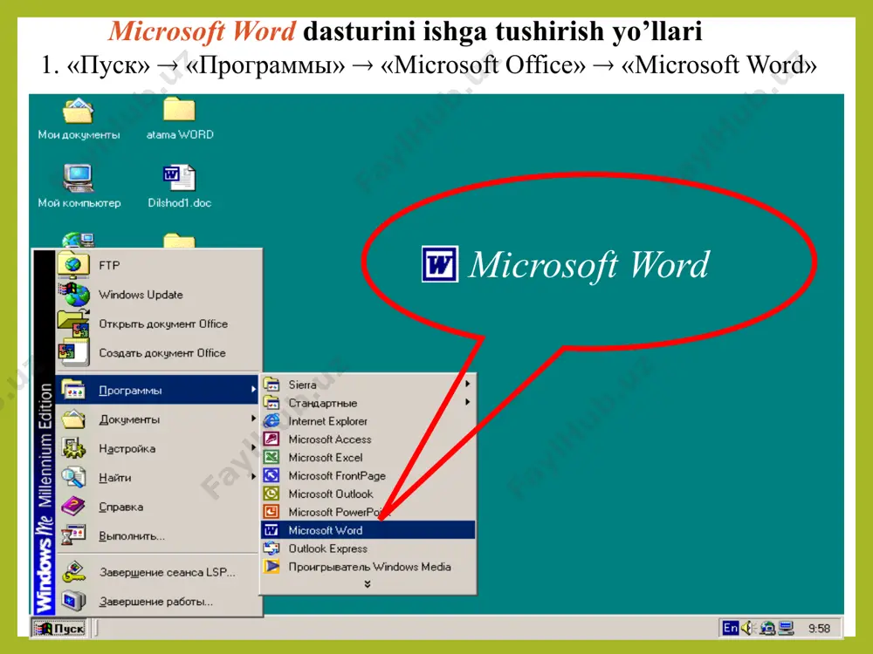Click the Завершение сеанса key icon
Screen dimensions: 873x654
click(73, 572)
